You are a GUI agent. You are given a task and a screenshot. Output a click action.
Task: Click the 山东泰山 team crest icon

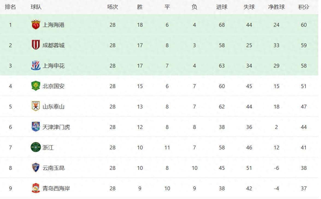click(x=36, y=107)
